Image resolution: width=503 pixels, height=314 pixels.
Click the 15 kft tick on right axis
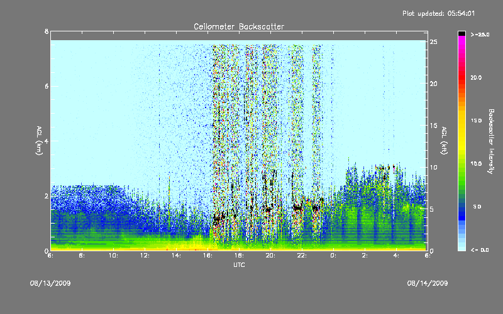pyautogui.click(x=434, y=126)
